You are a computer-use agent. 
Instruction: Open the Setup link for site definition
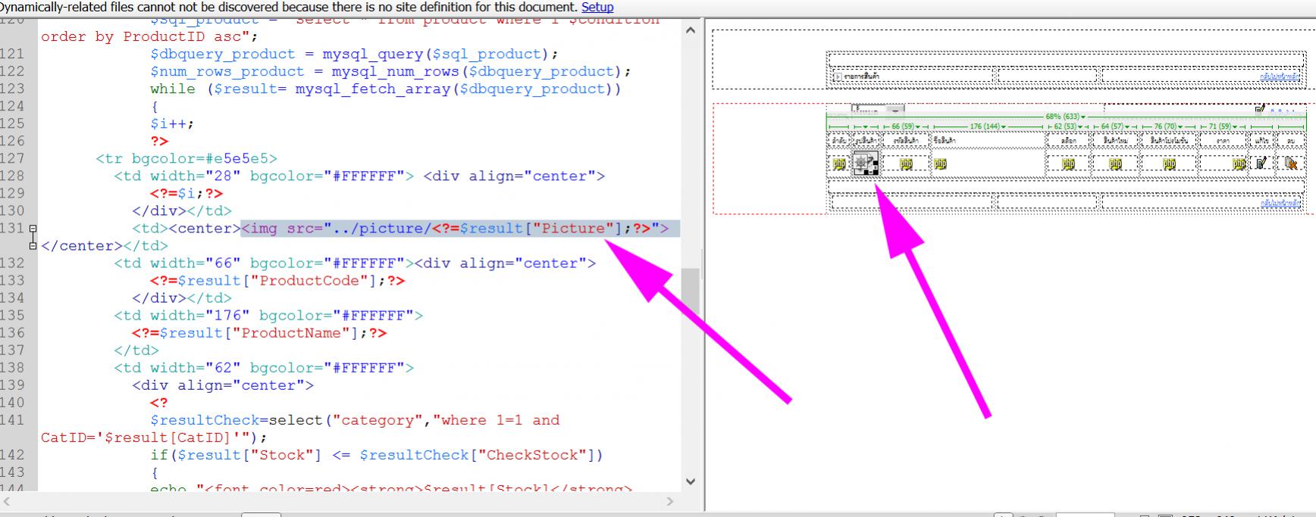pyautogui.click(x=597, y=7)
